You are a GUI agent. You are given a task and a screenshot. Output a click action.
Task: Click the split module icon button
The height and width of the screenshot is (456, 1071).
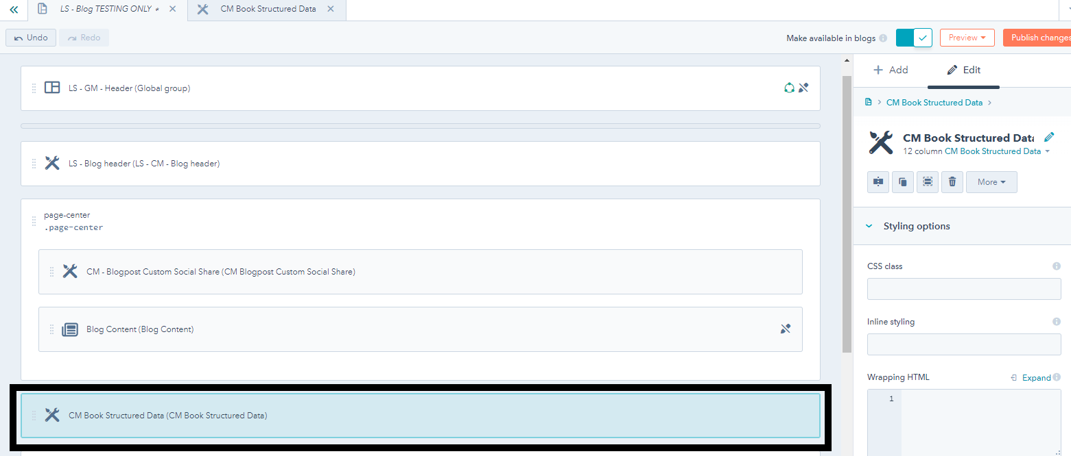[x=878, y=182]
